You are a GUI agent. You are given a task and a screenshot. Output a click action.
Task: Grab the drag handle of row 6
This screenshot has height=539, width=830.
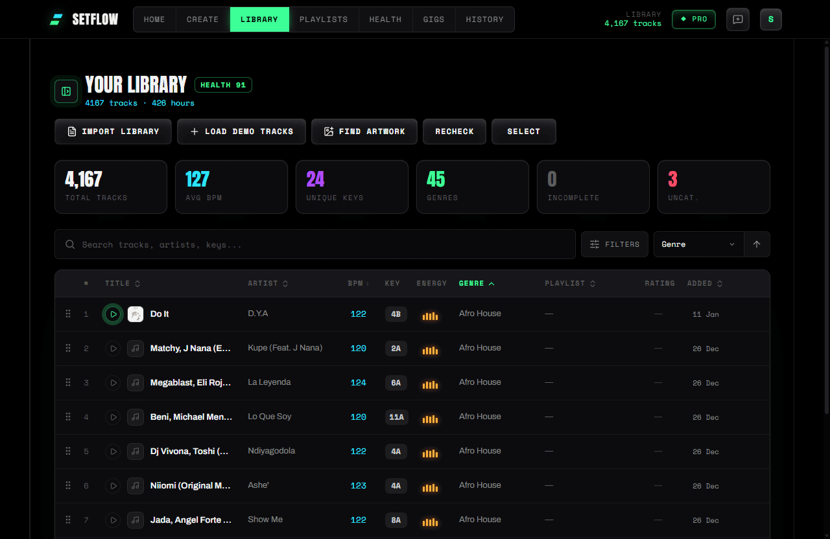pyautogui.click(x=68, y=486)
